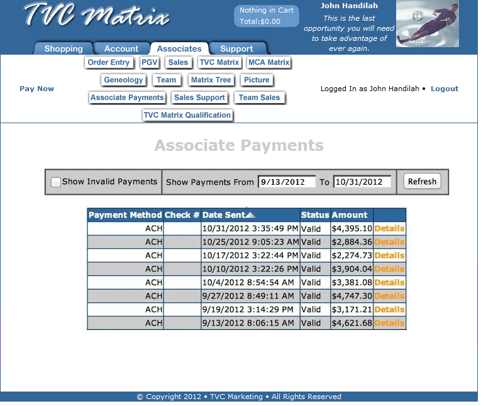Click the Nothing in Cart box
Viewport: 481px width, 406px height.
[267, 16]
